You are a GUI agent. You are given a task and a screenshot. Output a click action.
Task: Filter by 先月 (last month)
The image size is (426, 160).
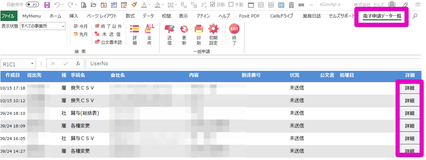[x=81, y=35]
